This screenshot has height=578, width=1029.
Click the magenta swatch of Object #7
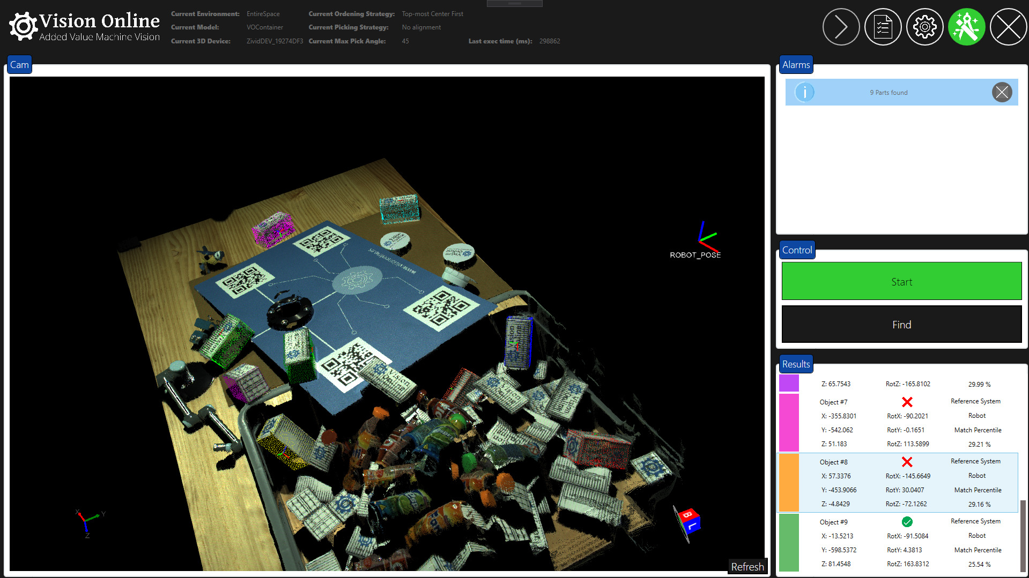click(789, 423)
